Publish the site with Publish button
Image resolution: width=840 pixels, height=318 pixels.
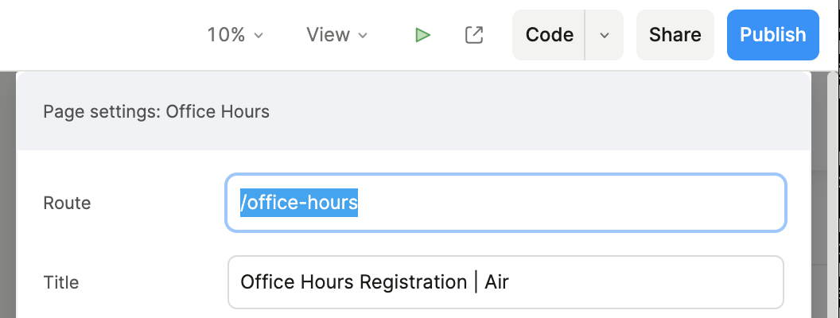tap(772, 35)
